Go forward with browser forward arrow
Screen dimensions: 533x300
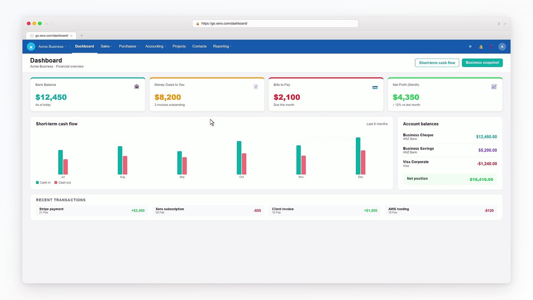click(51, 24)
